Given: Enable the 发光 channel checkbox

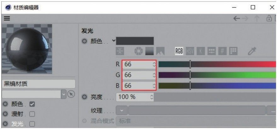Looking at the screenshot, I should pyautogui.click(x=32, y=124).
